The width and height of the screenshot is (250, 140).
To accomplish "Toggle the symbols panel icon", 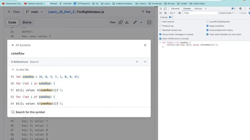I will tap(149, 23).
